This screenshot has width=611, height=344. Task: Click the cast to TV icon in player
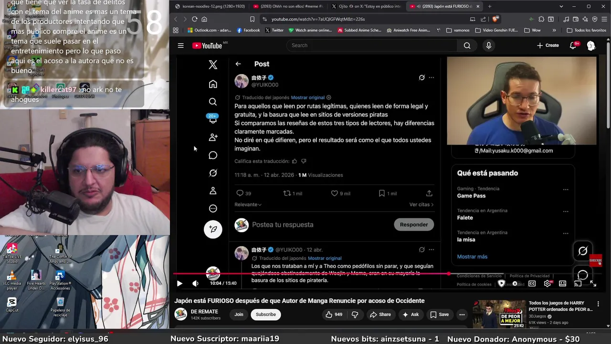(578, 283)
